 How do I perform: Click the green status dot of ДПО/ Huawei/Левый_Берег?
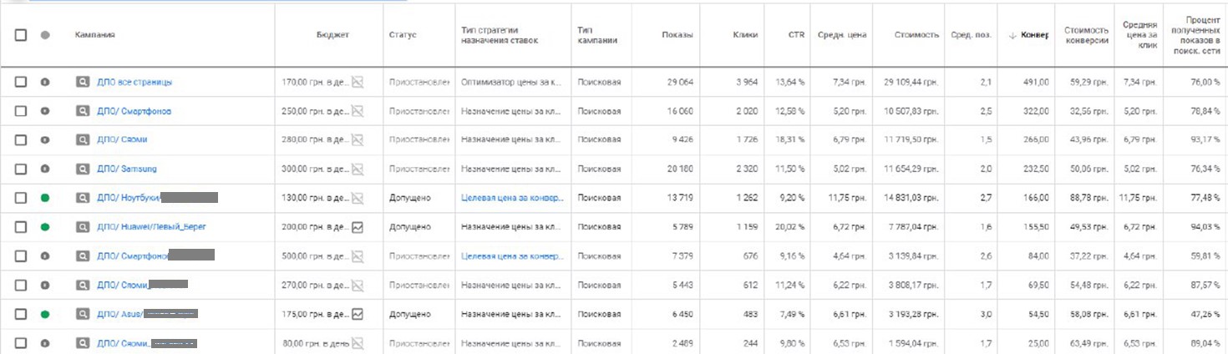(x=45, y=227)
